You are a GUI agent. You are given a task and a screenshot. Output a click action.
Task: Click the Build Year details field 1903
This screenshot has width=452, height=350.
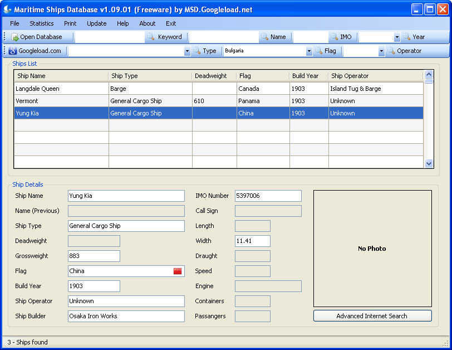pyautogui.click(x=94, y=286)
